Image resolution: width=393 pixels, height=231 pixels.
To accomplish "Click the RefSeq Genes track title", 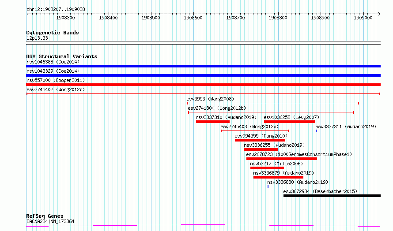I will (45, 216).
